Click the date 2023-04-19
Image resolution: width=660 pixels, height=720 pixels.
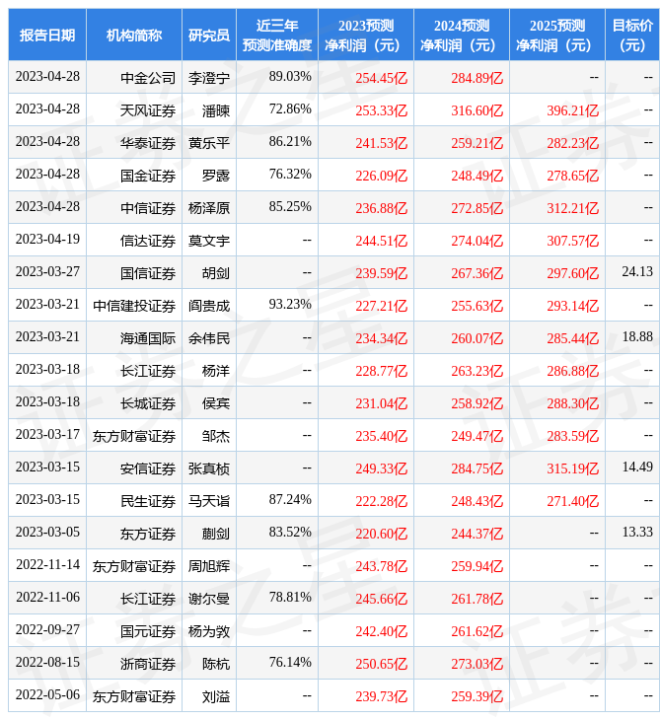pos(47,240)
